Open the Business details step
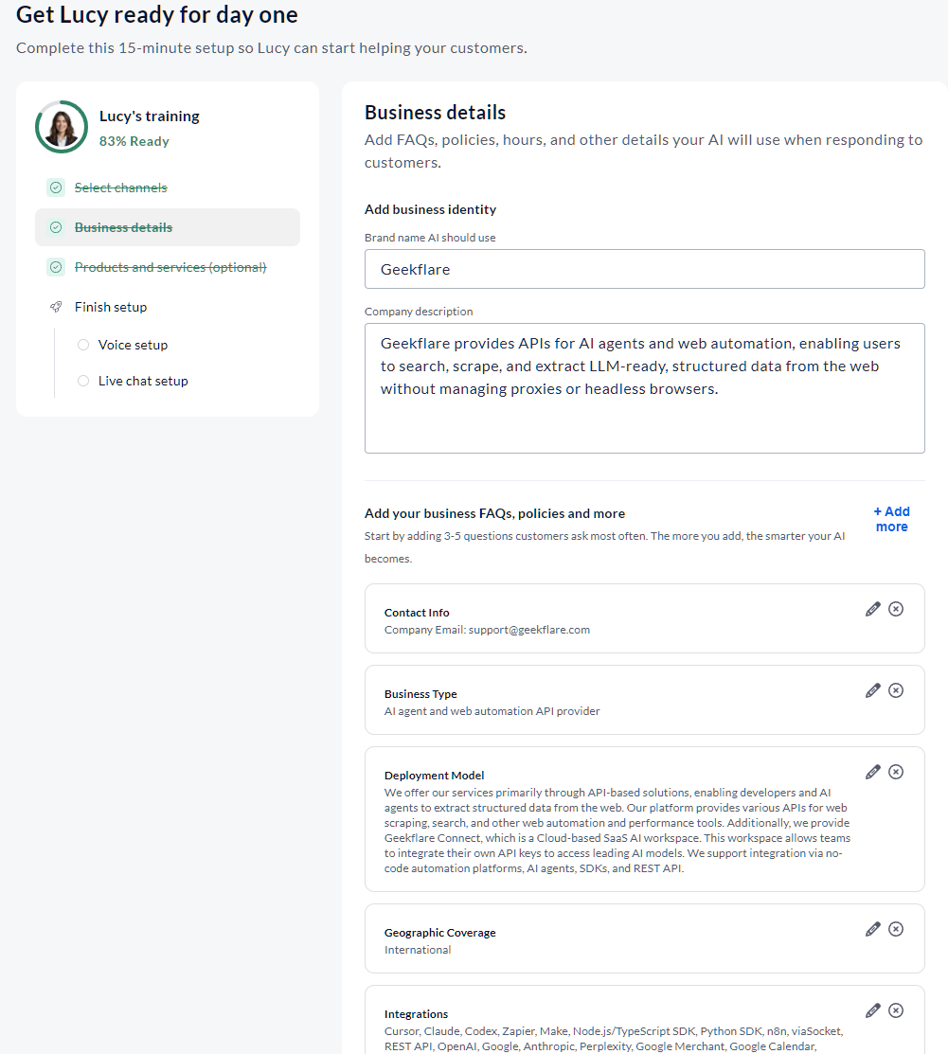The image size is (948, 1054). tap(168, 227)
